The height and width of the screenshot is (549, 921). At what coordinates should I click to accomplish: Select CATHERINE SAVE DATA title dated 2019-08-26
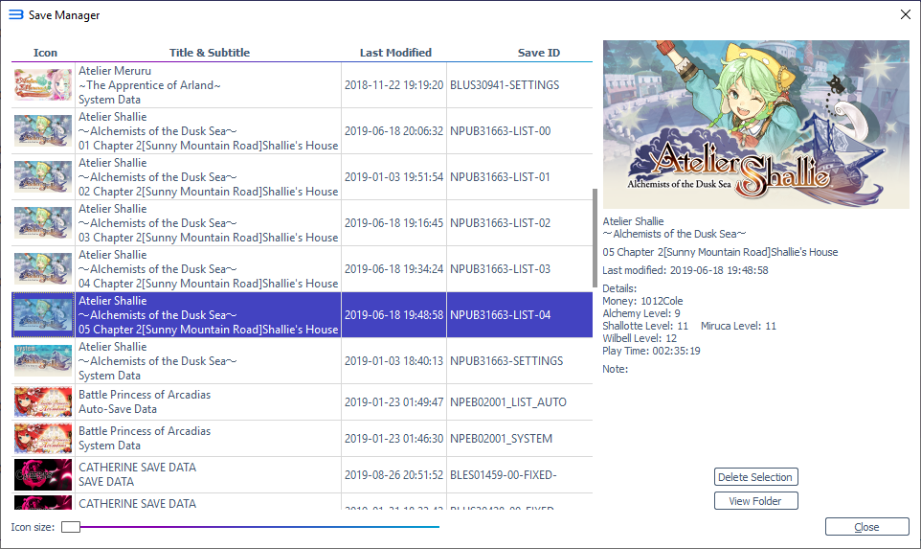tap(209, 475)
